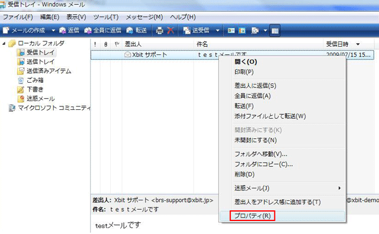Select the 下書き folder

coord(35,89)
